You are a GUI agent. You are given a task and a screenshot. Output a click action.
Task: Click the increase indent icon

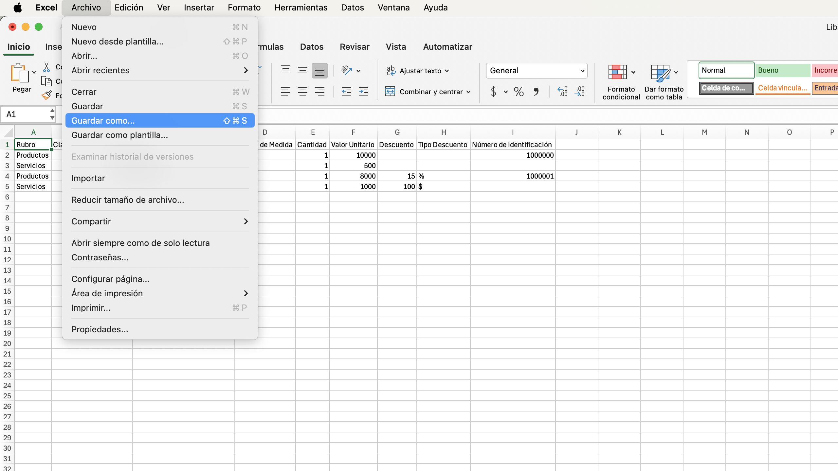coord(363,92)
